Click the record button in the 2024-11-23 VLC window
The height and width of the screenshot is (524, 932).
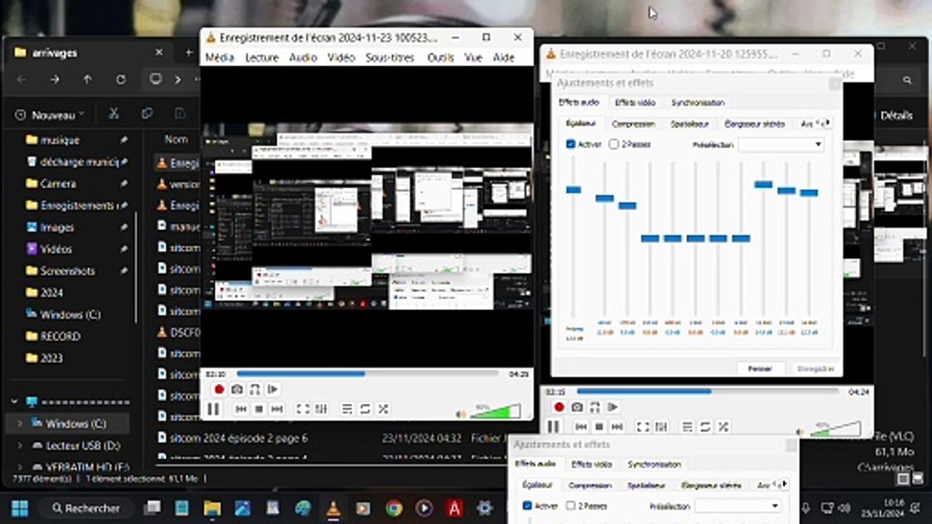[219, 389]
